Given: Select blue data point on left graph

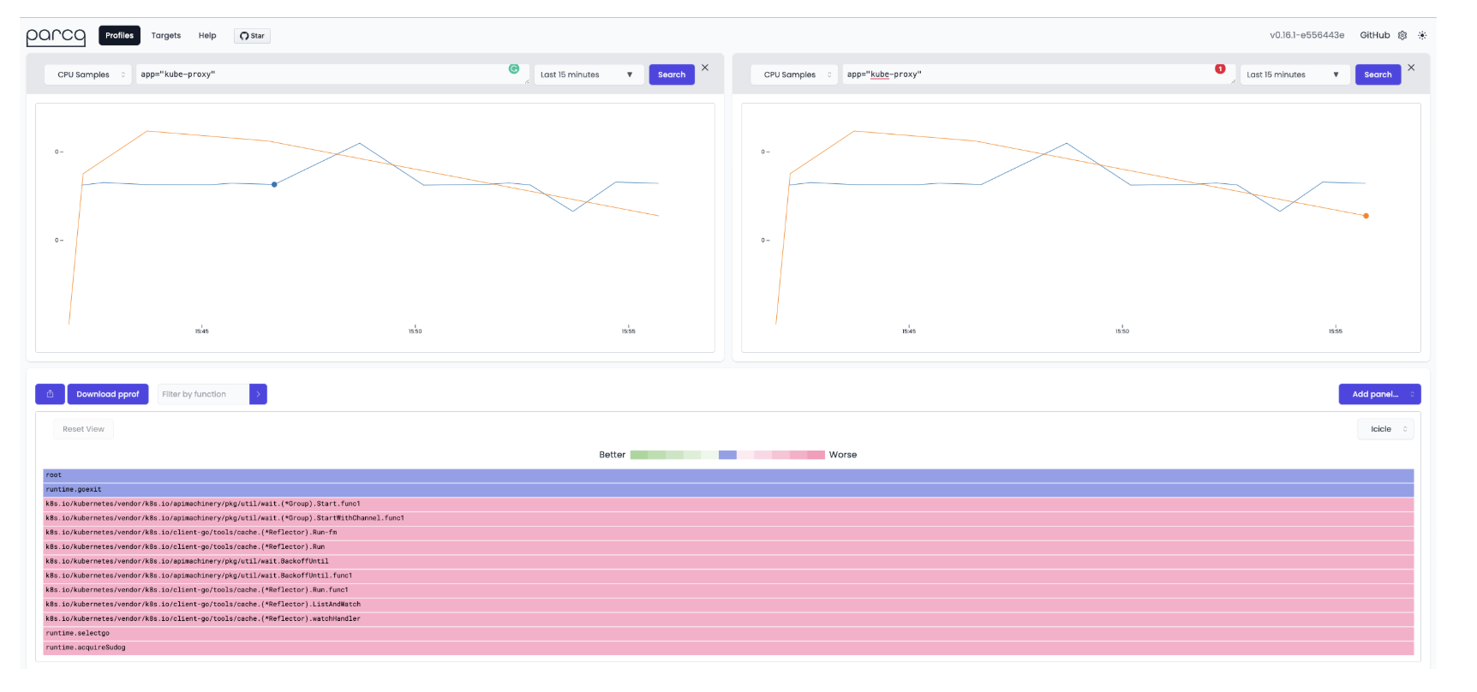Looking at the screenshot, I should click(x=274, y=184).
